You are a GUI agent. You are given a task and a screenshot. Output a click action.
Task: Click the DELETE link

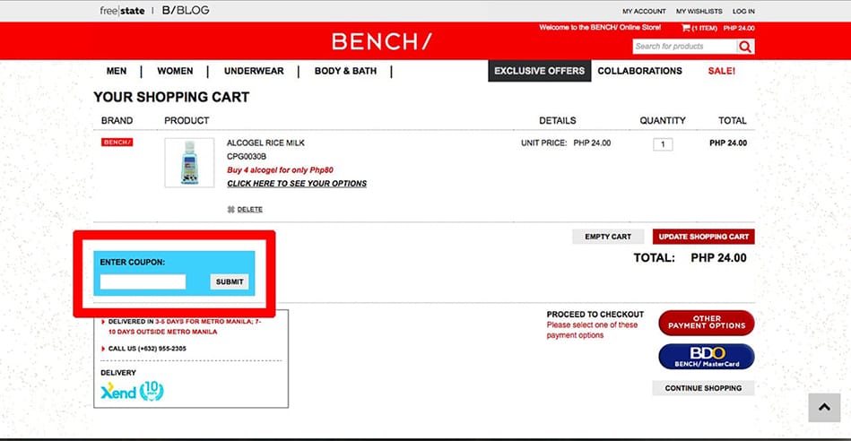coord(249,210)
